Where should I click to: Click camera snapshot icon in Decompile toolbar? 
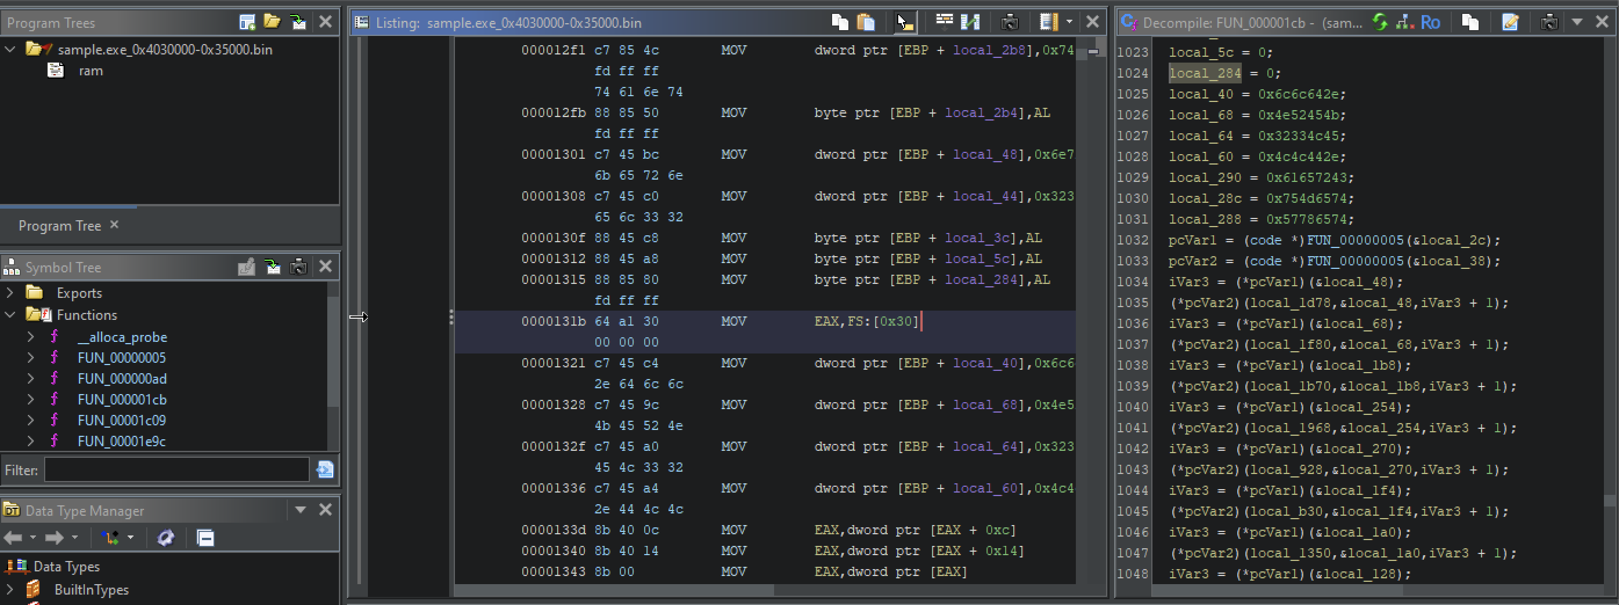coord(1549,23)
